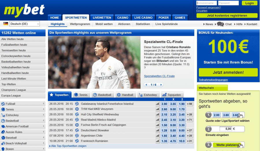Open statistics icon for Deutschland:Slowakei match
The image size is (260, 151).
[x=157, y=131]
